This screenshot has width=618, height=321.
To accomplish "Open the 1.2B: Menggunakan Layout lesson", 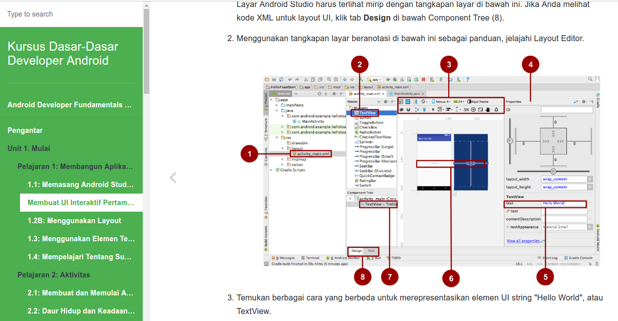I will click(74, 221).
